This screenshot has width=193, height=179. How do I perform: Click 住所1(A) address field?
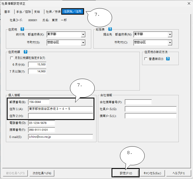tap(60, 109)
